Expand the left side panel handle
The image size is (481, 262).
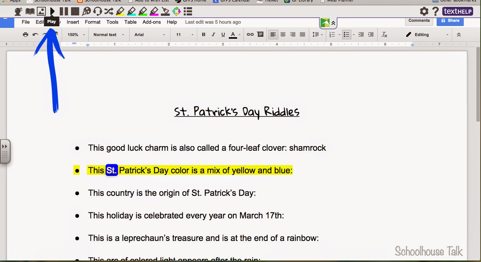pos(5,151)
